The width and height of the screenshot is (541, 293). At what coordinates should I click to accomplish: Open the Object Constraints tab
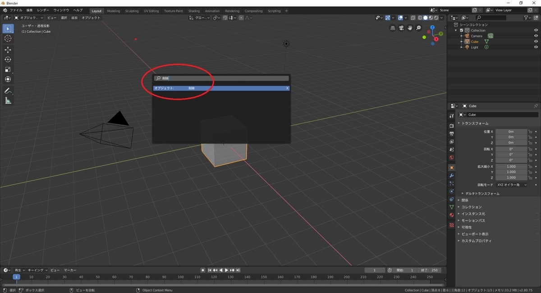pyautogui.click(x=452, y=199)
